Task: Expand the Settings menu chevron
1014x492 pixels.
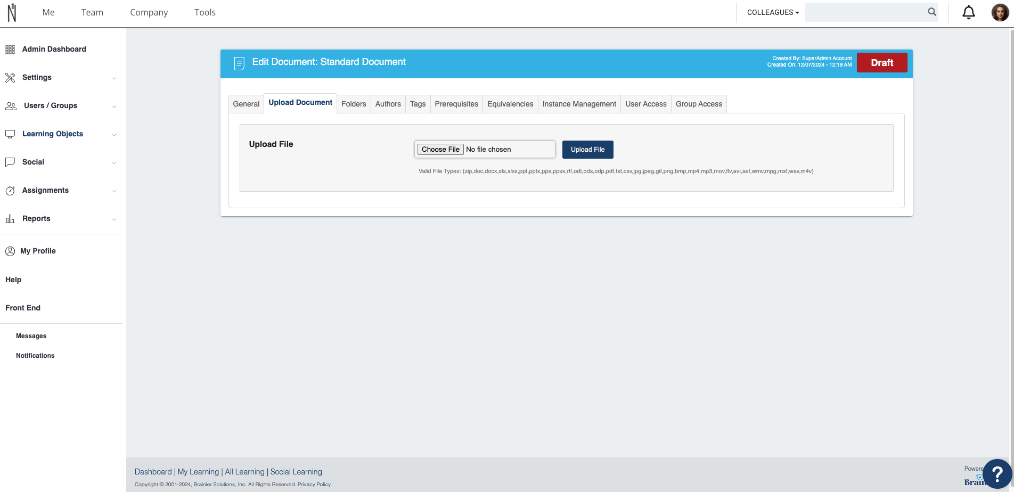Action: [x=114, y=78]
